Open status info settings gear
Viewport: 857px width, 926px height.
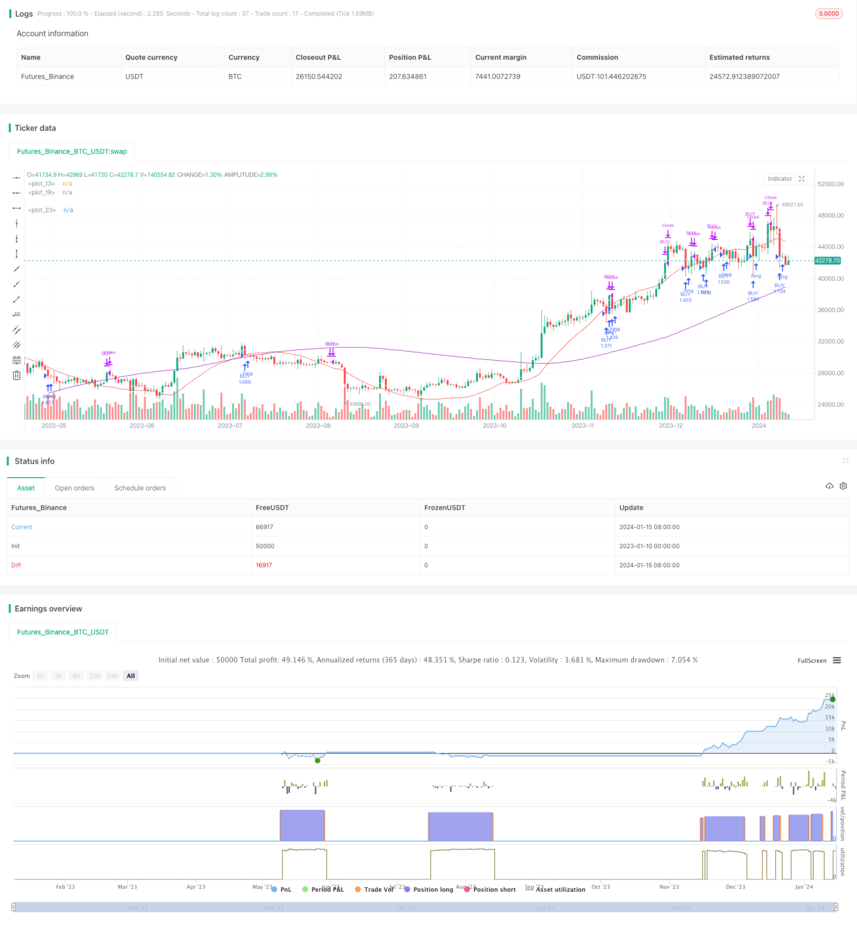[x=843, y=486]
